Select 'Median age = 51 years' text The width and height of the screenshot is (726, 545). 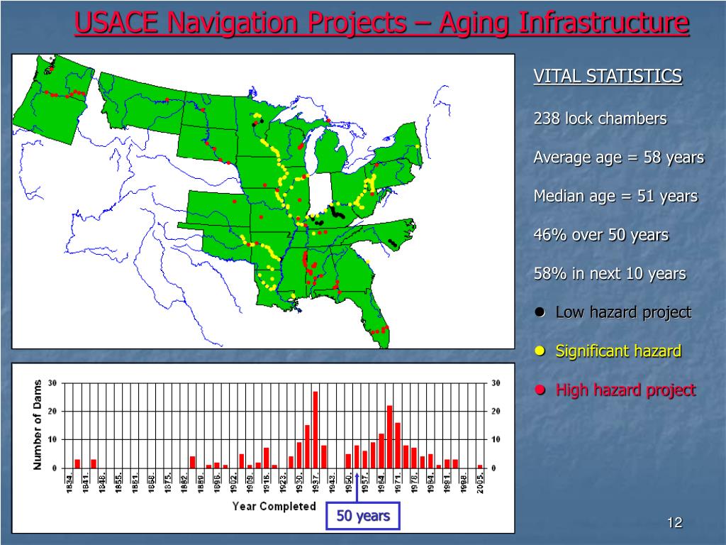615,196
